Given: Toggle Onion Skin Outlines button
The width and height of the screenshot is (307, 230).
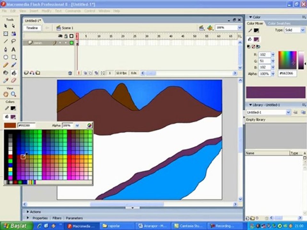Looking at the screenshot, I should (x=91, y=73).
